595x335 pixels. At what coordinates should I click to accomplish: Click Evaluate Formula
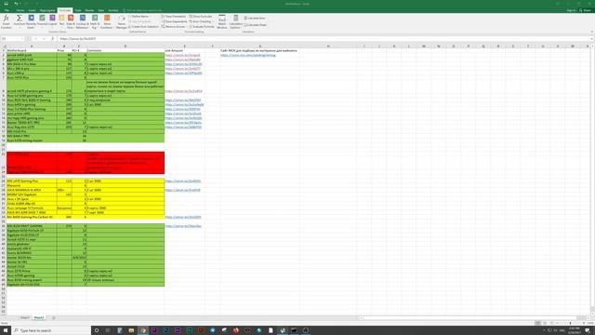click(202, 27)
